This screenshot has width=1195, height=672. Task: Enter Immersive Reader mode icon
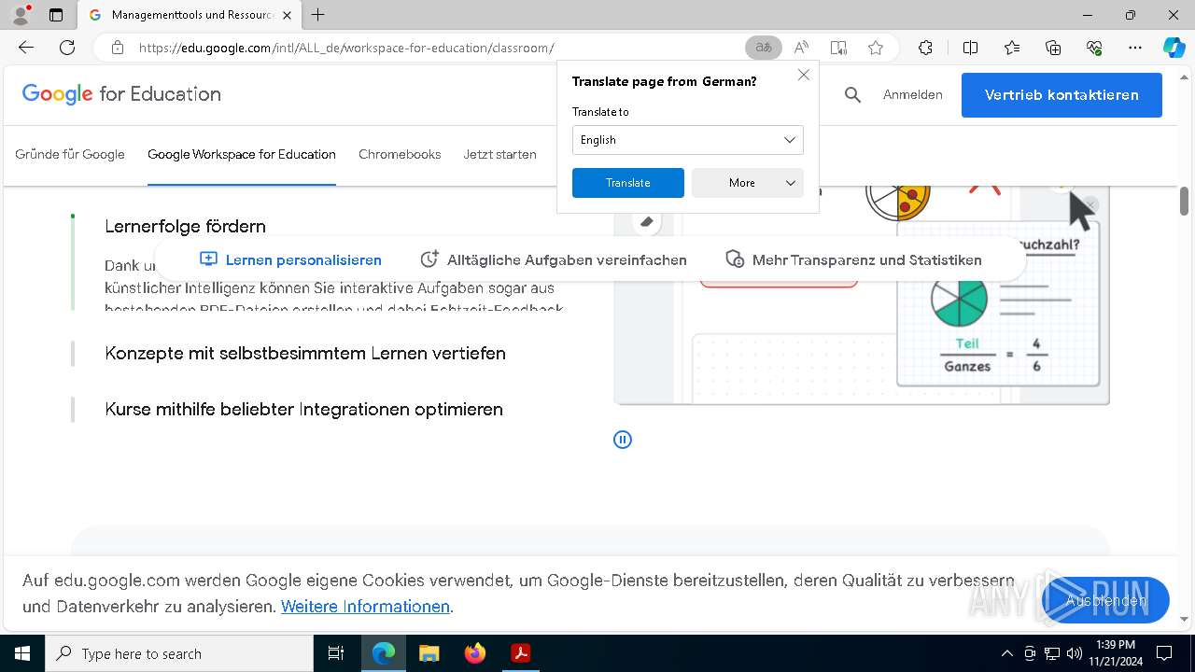coord(838,48)
